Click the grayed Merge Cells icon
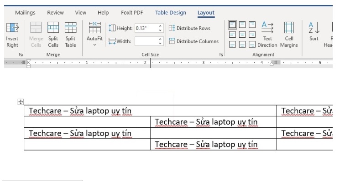 coord(36,27)
